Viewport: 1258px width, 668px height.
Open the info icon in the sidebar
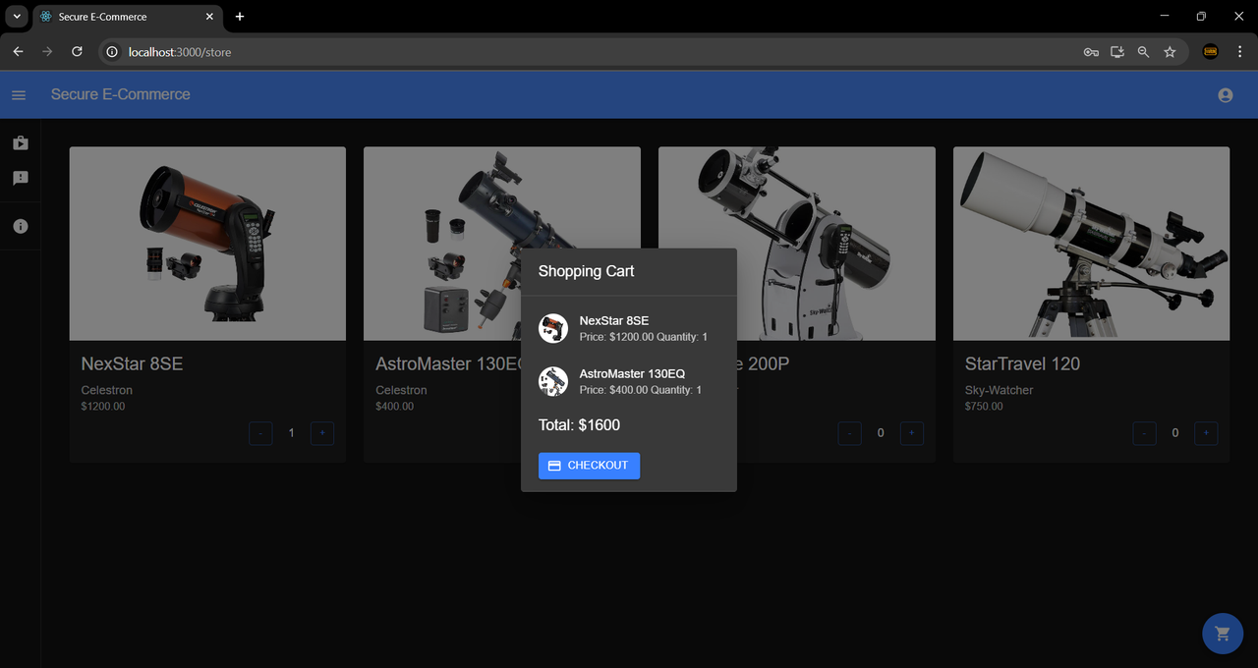pyautogui.click(x=21, y=227)
